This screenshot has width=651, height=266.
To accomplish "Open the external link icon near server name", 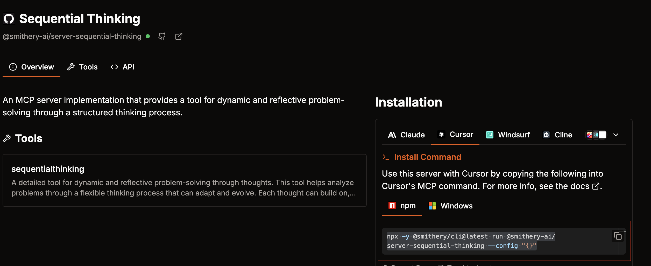I will click(179, 36).
